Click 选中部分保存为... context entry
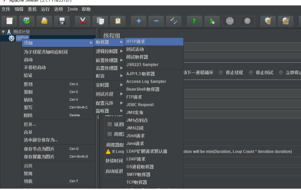Image resolution: width=301 pixels, height=190 pixels. (x=58, y=140)
